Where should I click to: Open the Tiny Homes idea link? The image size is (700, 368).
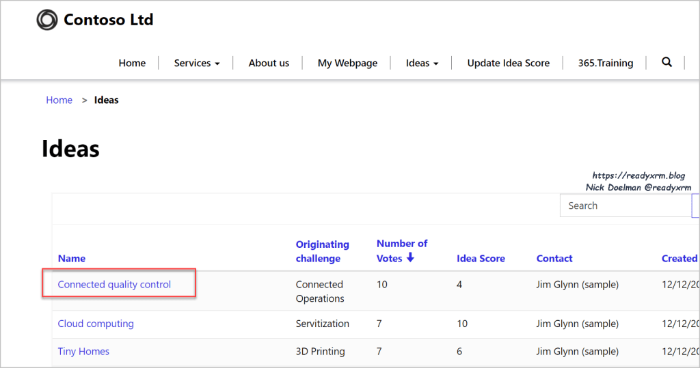click(x=83, y=352)
